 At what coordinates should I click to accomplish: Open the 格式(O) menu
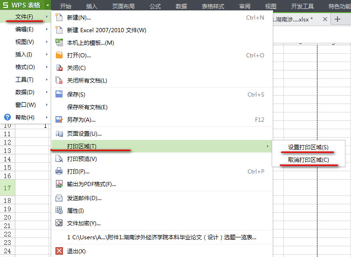click(x=25, y=67)
